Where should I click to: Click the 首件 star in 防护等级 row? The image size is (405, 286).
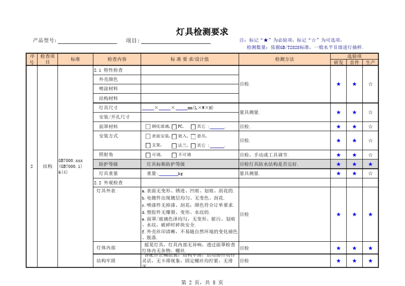(x=354, y=164)
